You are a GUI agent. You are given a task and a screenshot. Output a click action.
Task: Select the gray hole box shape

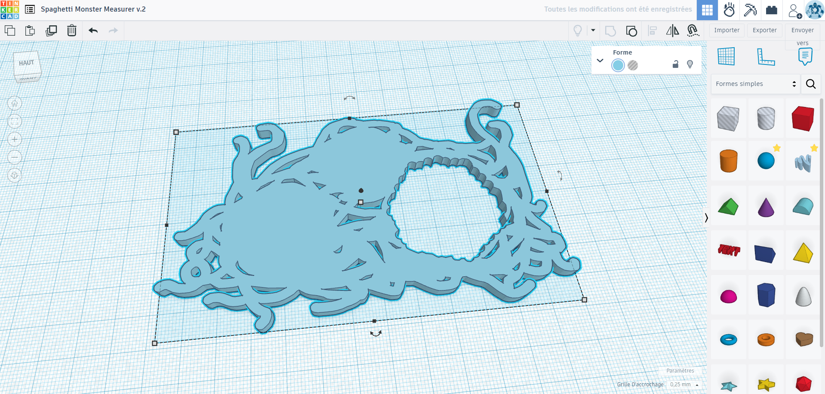[728, 119]
